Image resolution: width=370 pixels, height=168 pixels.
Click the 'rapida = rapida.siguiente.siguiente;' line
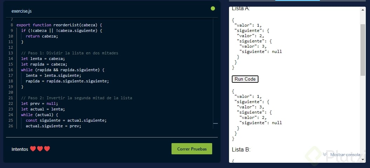(x=67, y=81)
